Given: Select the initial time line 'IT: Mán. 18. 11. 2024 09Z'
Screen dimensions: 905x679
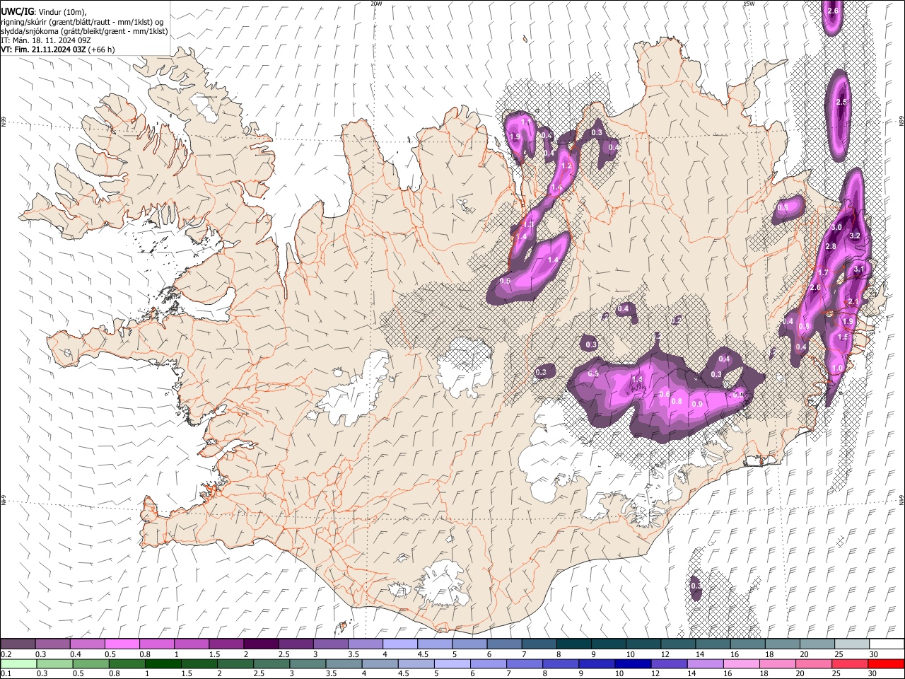Looking at the screenshot, I should (46, 40).
